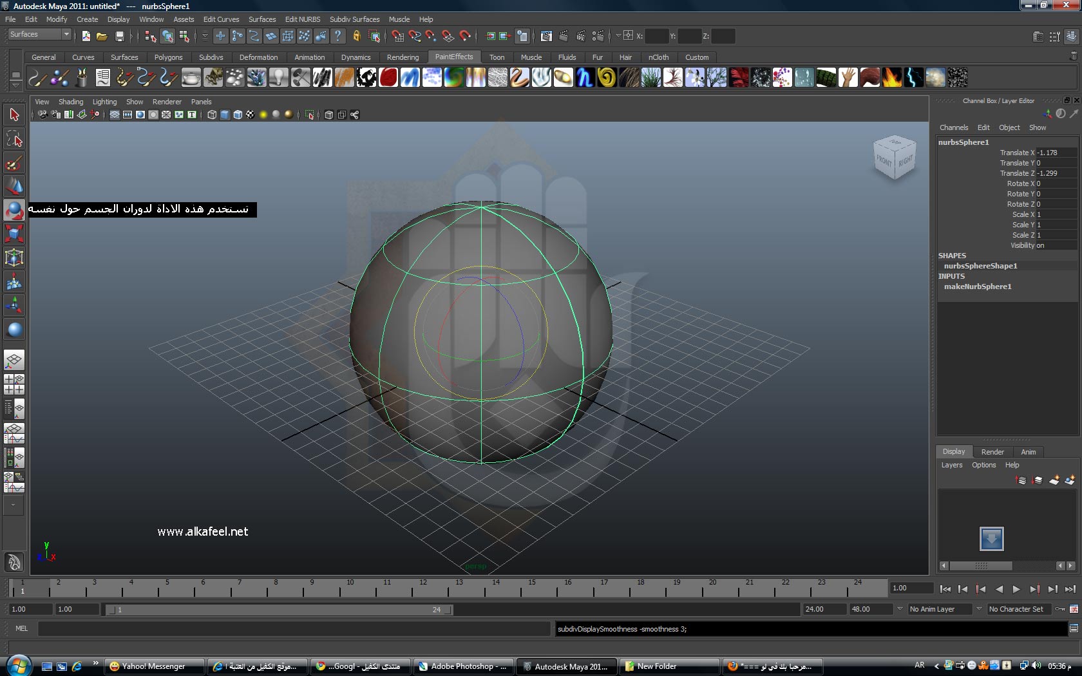Expand the anim layer dropdown arrow
Viewport: 1082px width, 676px height.
[x=900, y=609]
